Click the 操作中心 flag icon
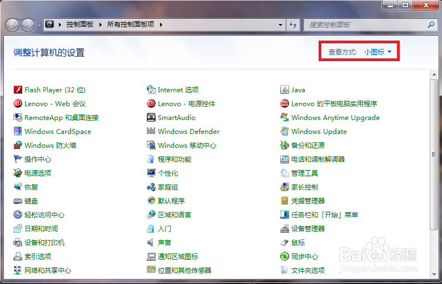Viewport: 442px width, 284px height. pyautogui.click(x=18, y=159)
